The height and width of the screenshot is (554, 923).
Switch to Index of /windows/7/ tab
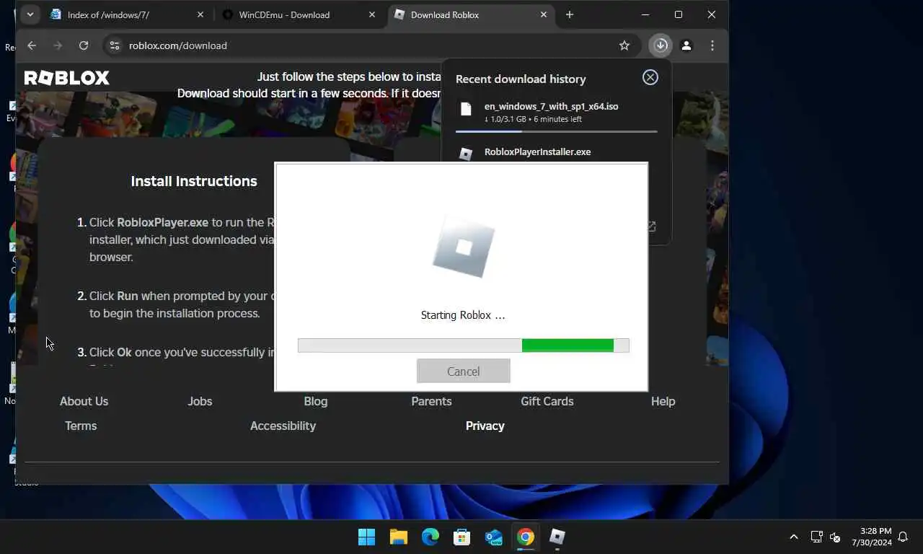point(127,14)
